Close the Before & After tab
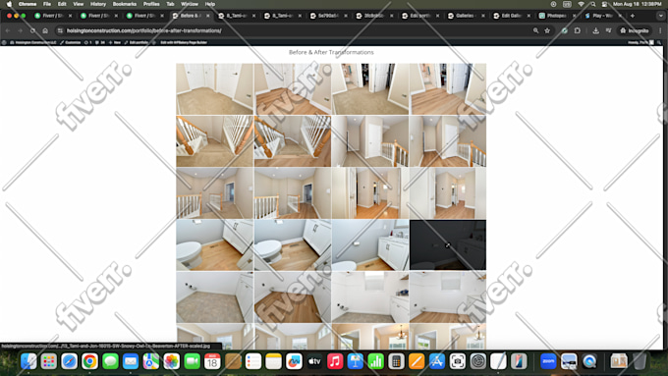The image size is (668, 376). click(x=208, y=16)
